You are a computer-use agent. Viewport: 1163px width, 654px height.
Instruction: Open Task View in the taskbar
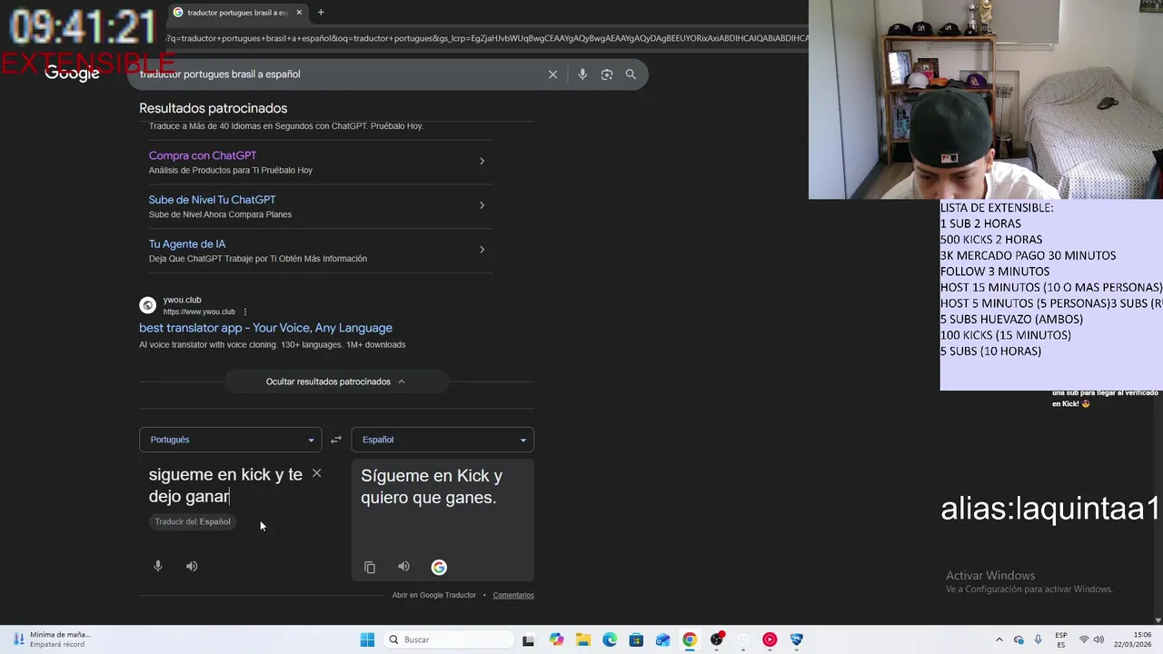click(x=529, y=639)
